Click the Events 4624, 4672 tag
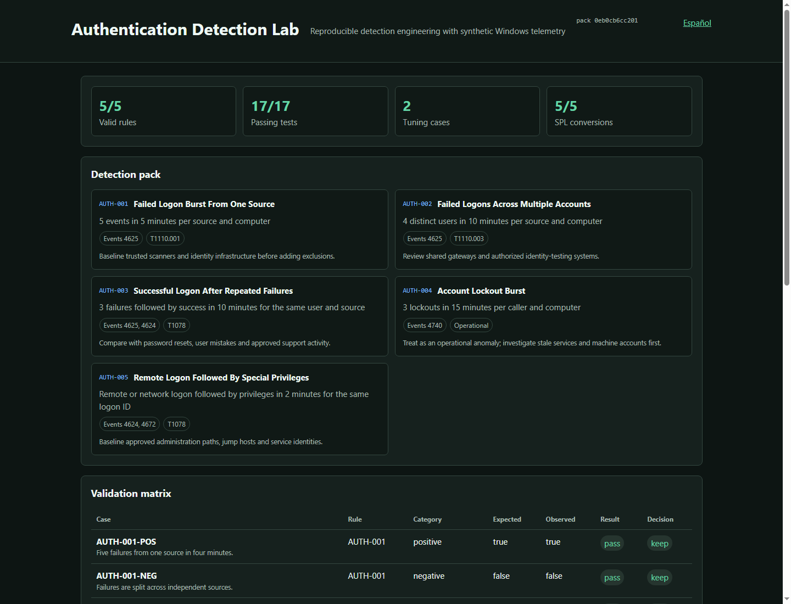Image resolution: width=791 pixels, height=604 pixels. (x=130, y=424)
